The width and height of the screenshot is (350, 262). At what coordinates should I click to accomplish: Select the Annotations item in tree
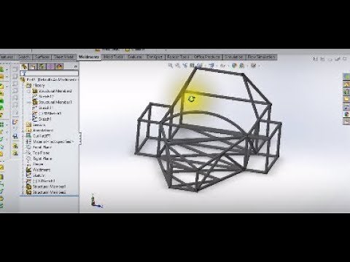[x=39, y=130]
